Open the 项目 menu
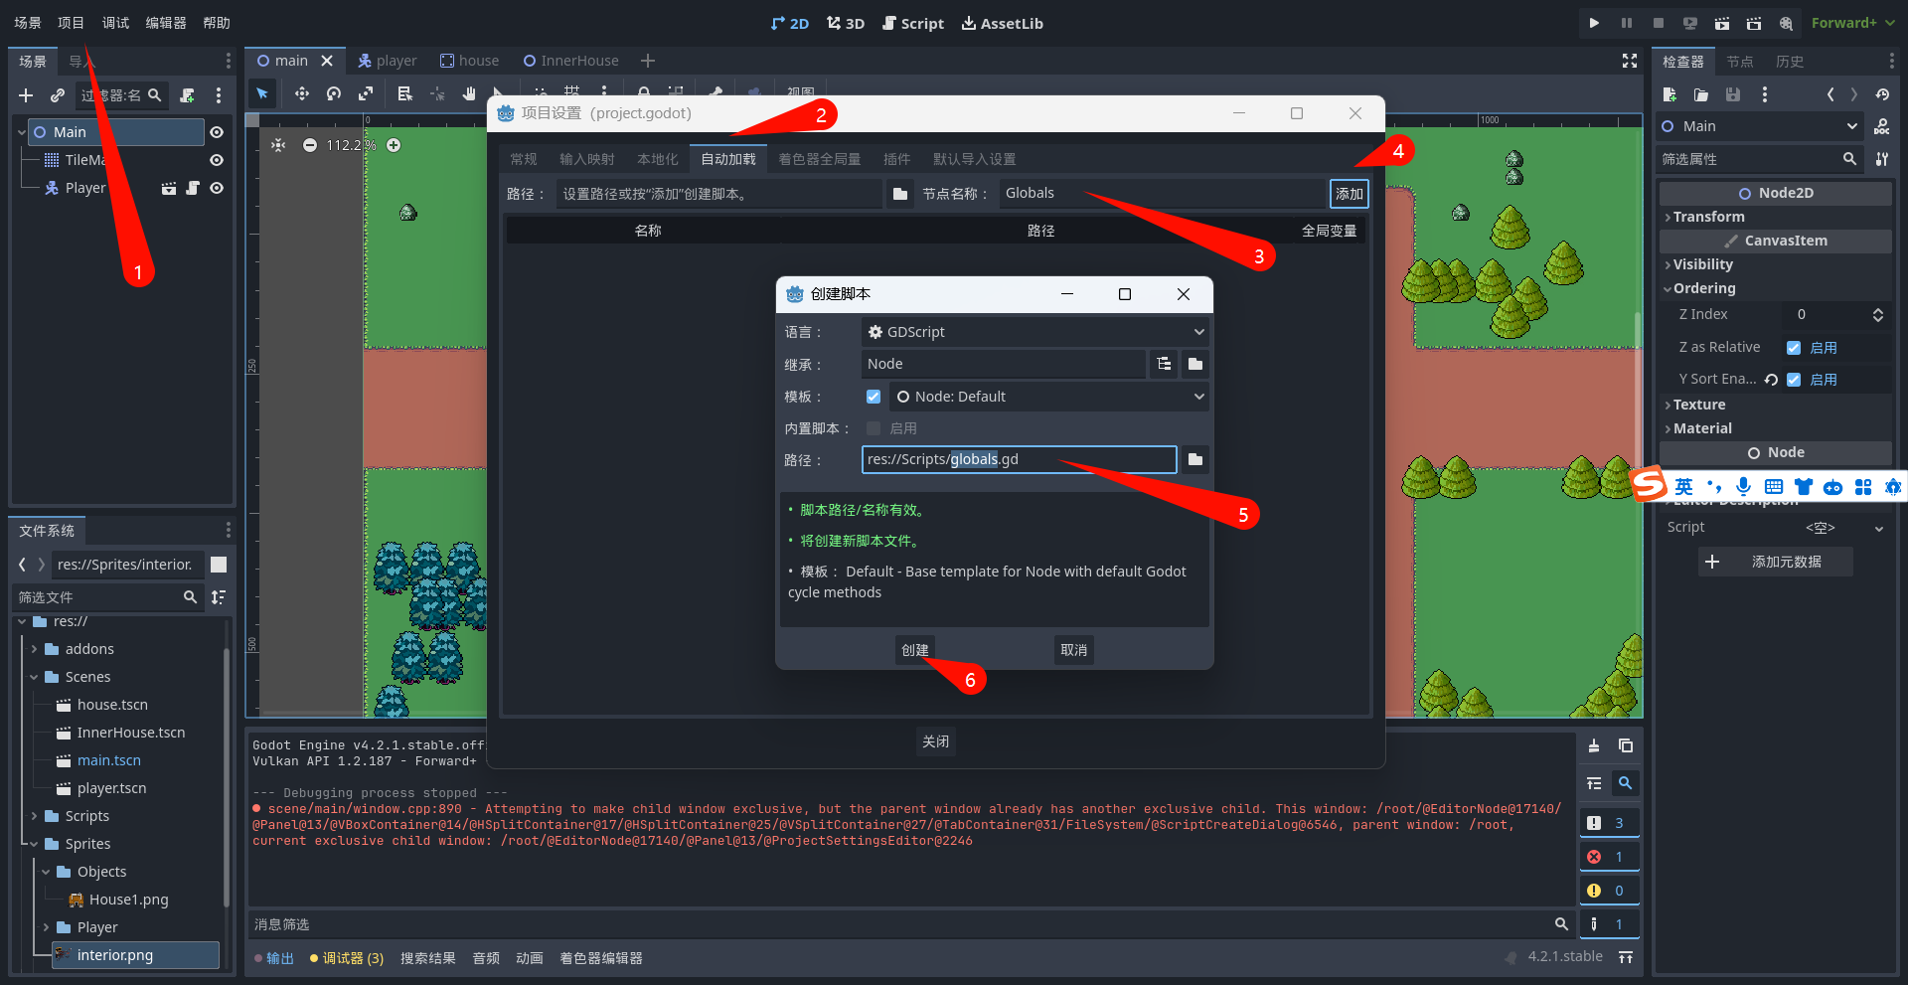Viewport: 1908px width, 985px height. coord(71,23)
